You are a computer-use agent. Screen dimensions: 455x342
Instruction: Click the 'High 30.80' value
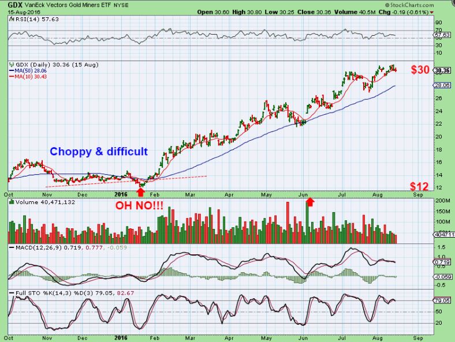point(247,12)
